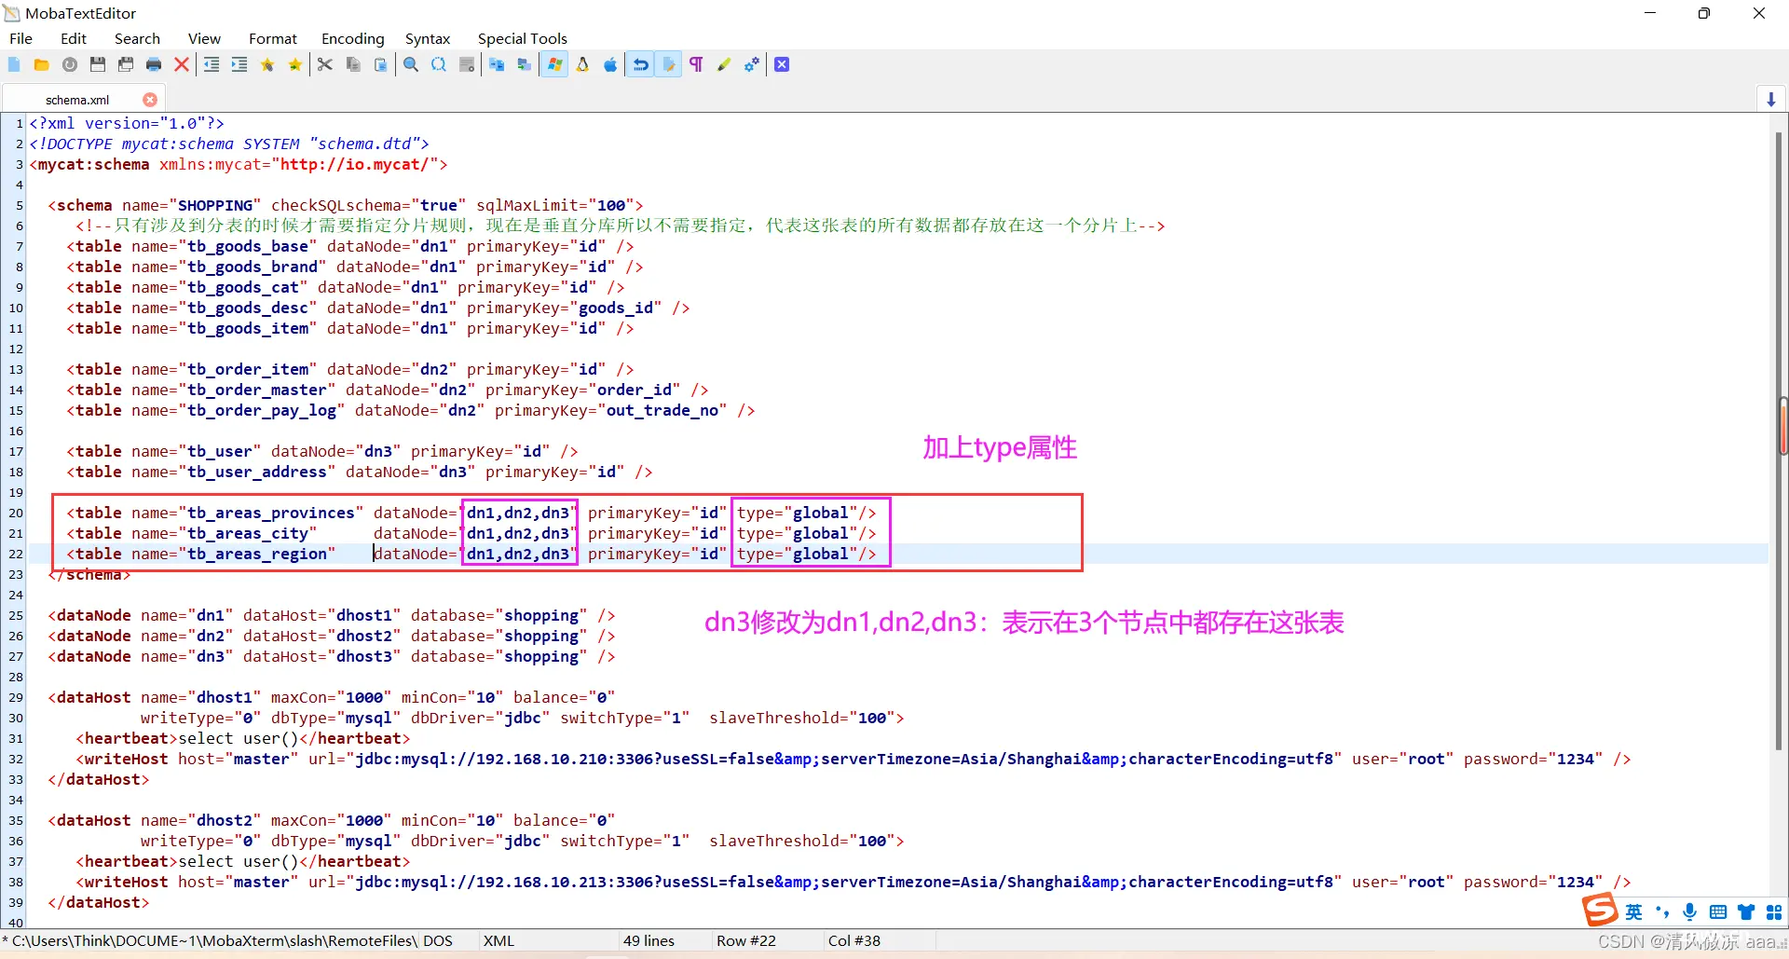Open the Syntax menu
The height and width of the screenshot is (959, 1789).
pyautogui.click(x=428, y=38)
